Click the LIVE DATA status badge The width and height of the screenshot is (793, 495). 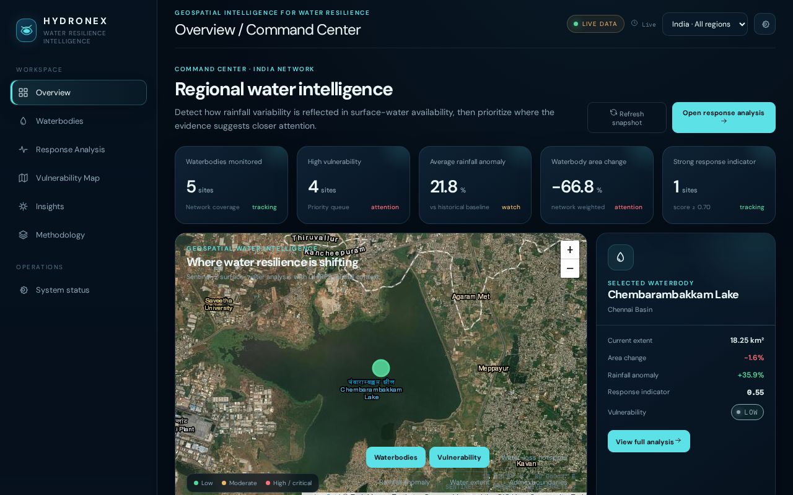(x=595, y=24)
